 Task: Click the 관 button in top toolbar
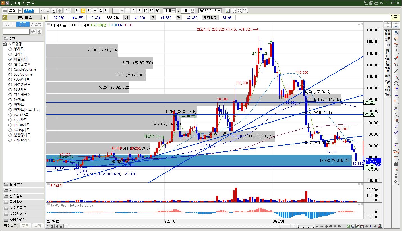(54, 11)
